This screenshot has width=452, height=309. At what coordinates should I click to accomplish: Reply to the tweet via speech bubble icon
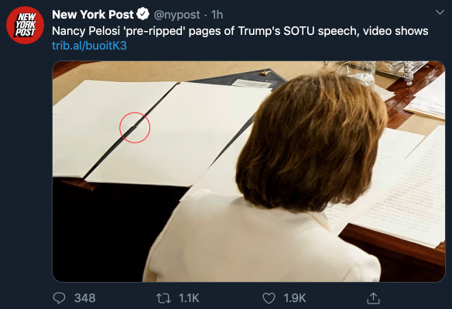point(59,298)
